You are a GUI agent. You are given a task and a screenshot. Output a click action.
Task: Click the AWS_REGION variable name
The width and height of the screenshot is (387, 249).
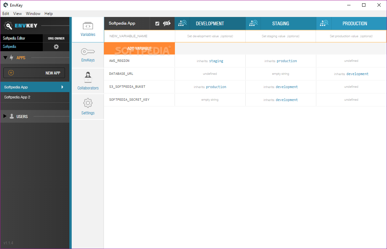[x=119, y=61]
